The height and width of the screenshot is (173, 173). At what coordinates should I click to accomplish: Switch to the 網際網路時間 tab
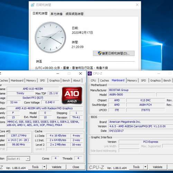(74, 14)
